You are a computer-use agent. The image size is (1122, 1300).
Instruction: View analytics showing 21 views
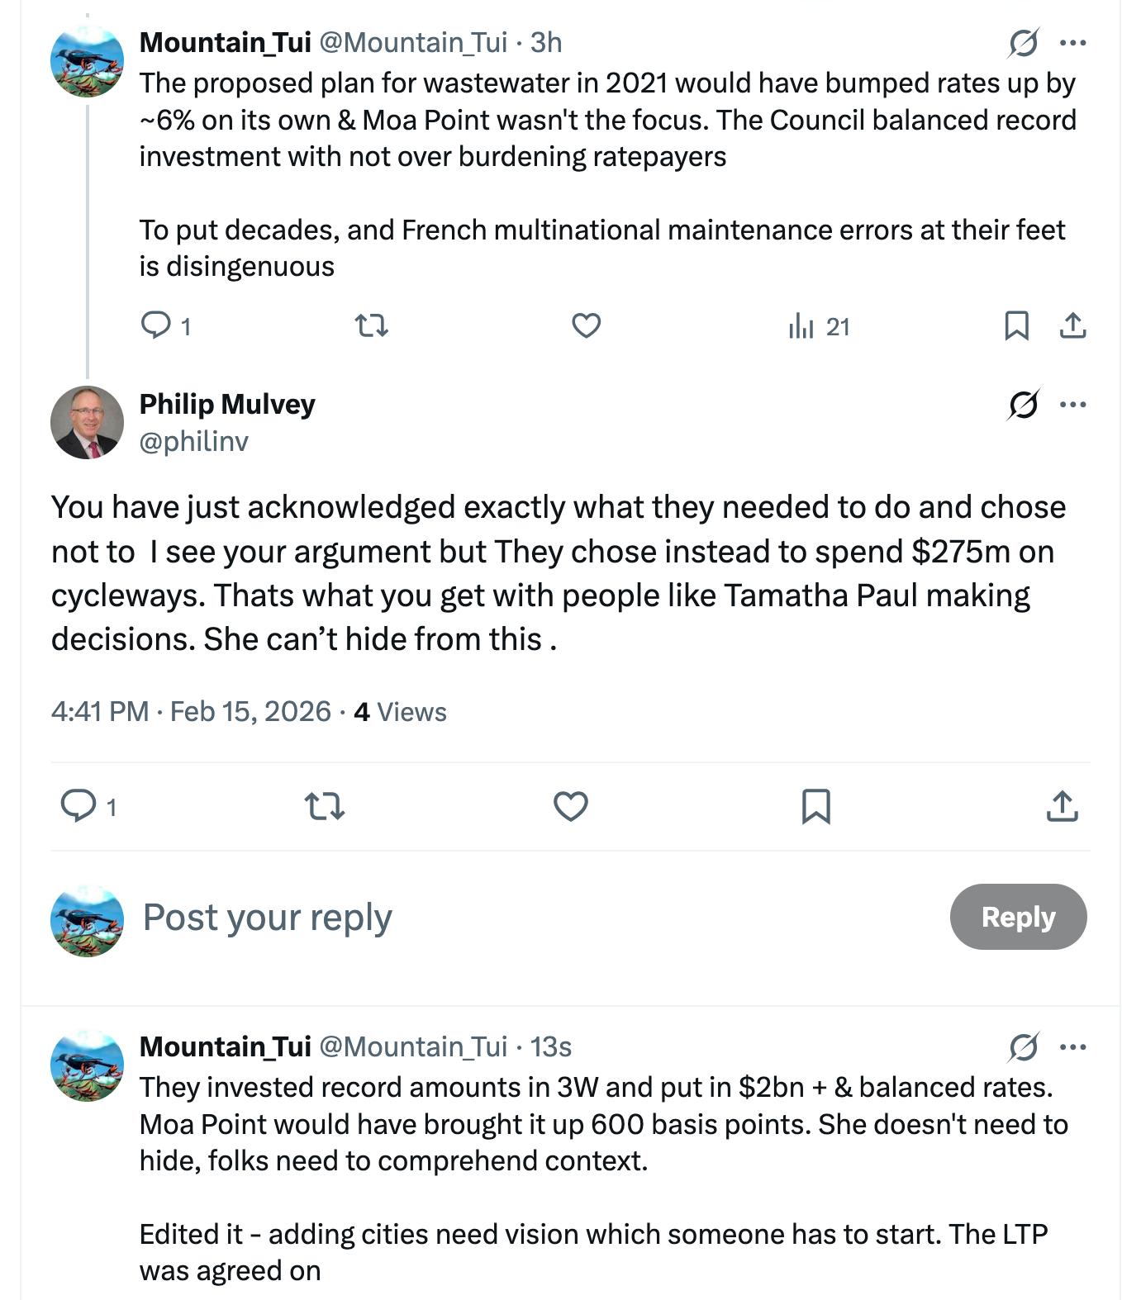tap(818, 327)
